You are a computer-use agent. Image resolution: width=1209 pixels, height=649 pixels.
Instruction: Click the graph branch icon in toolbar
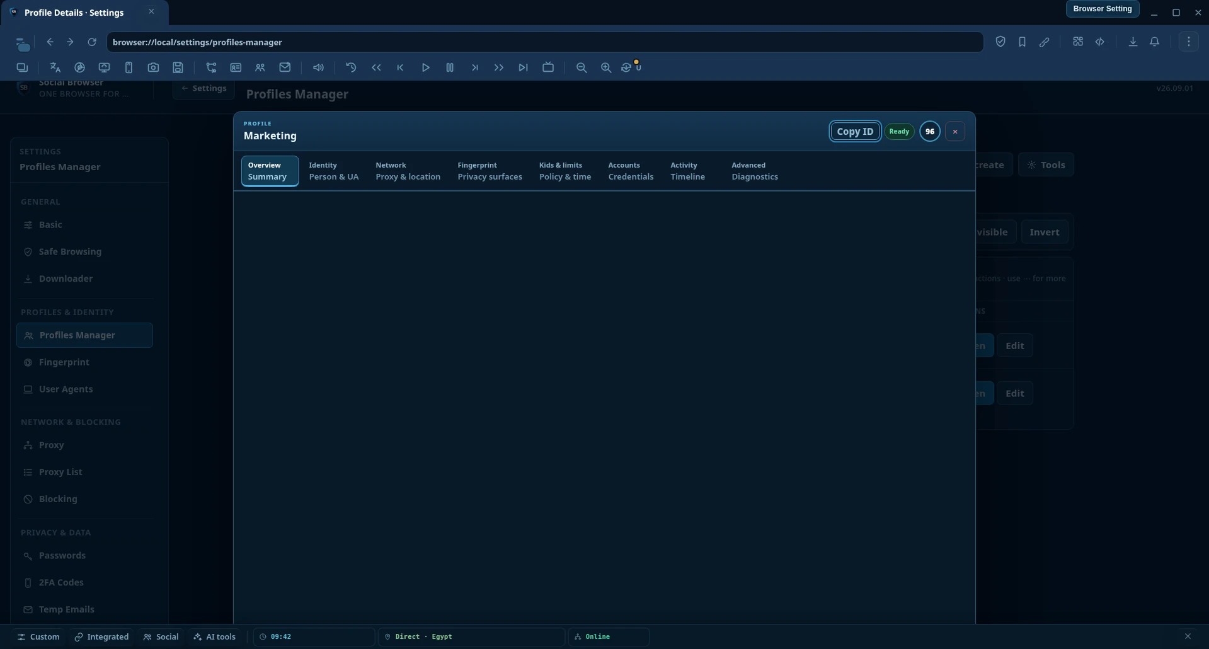[x=211, y=67]
